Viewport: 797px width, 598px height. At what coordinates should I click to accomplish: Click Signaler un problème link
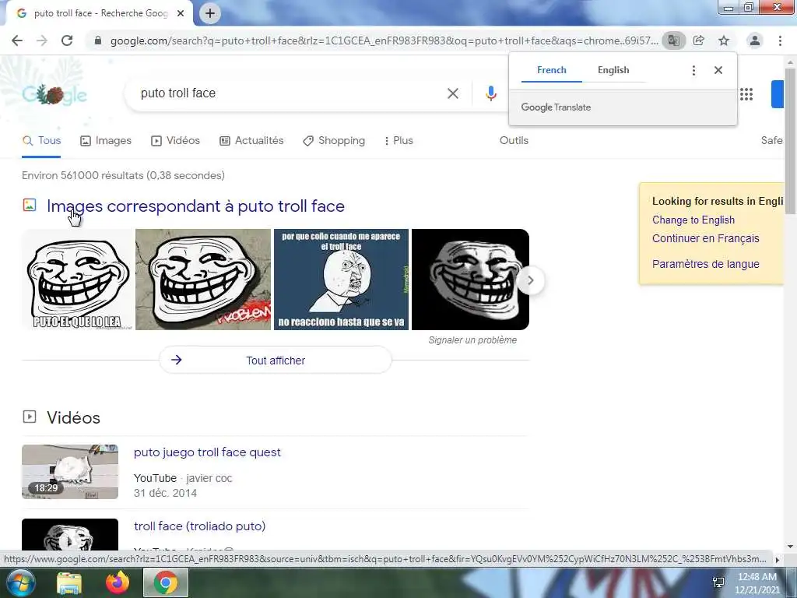472,340
